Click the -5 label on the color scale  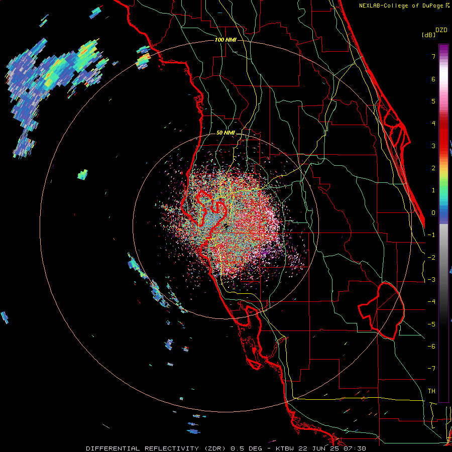431,324
